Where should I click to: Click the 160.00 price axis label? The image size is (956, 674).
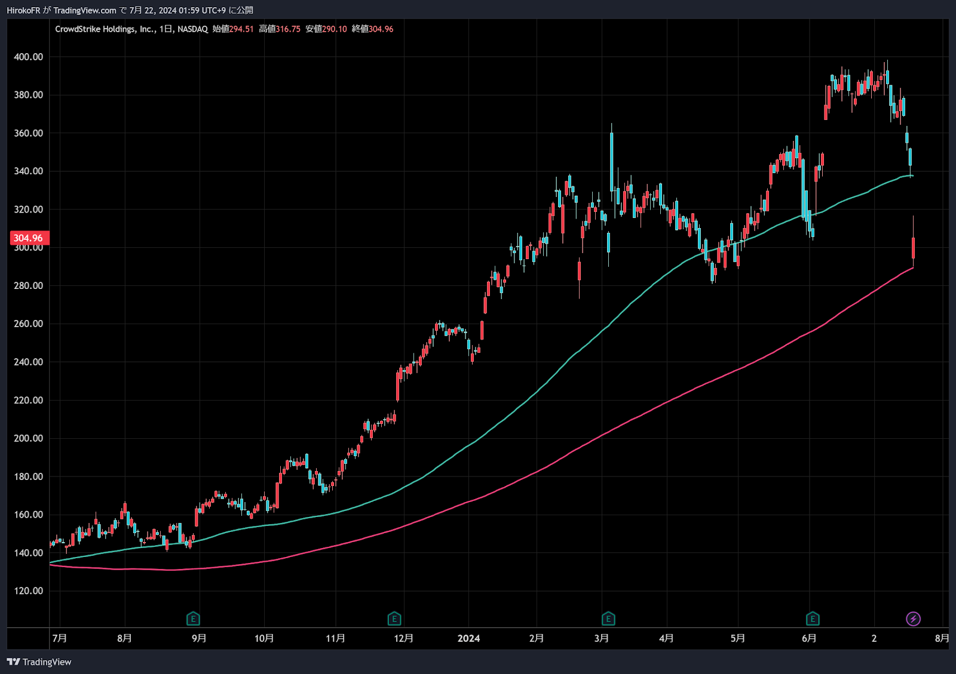tap(29, 515)
